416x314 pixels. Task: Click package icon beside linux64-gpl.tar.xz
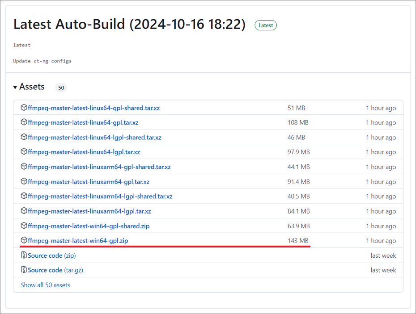[24, 122]
